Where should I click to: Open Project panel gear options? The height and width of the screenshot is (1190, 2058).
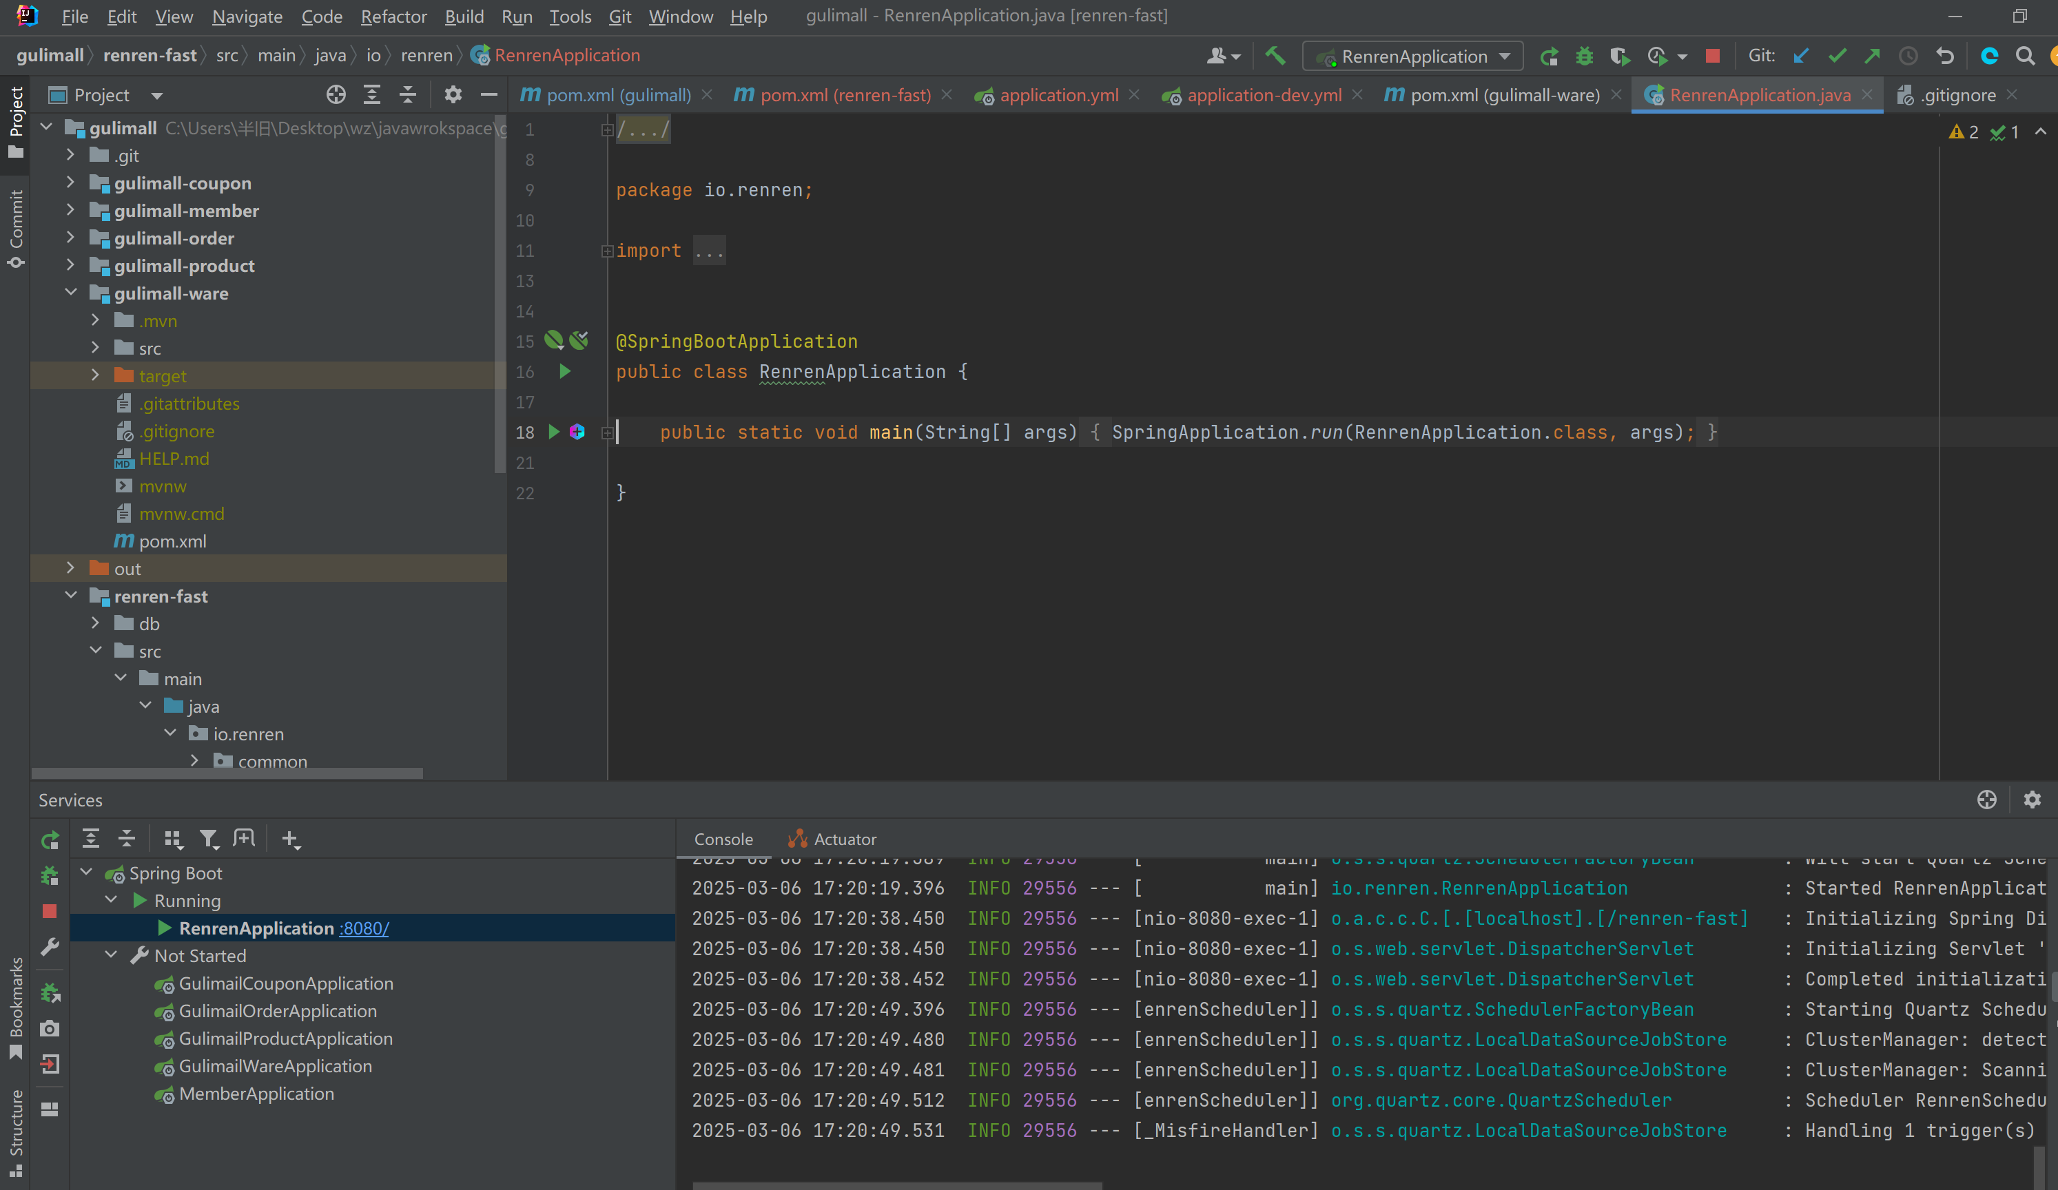pos(453,94)
